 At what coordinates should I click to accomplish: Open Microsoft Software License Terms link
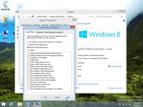click(87, 84)
